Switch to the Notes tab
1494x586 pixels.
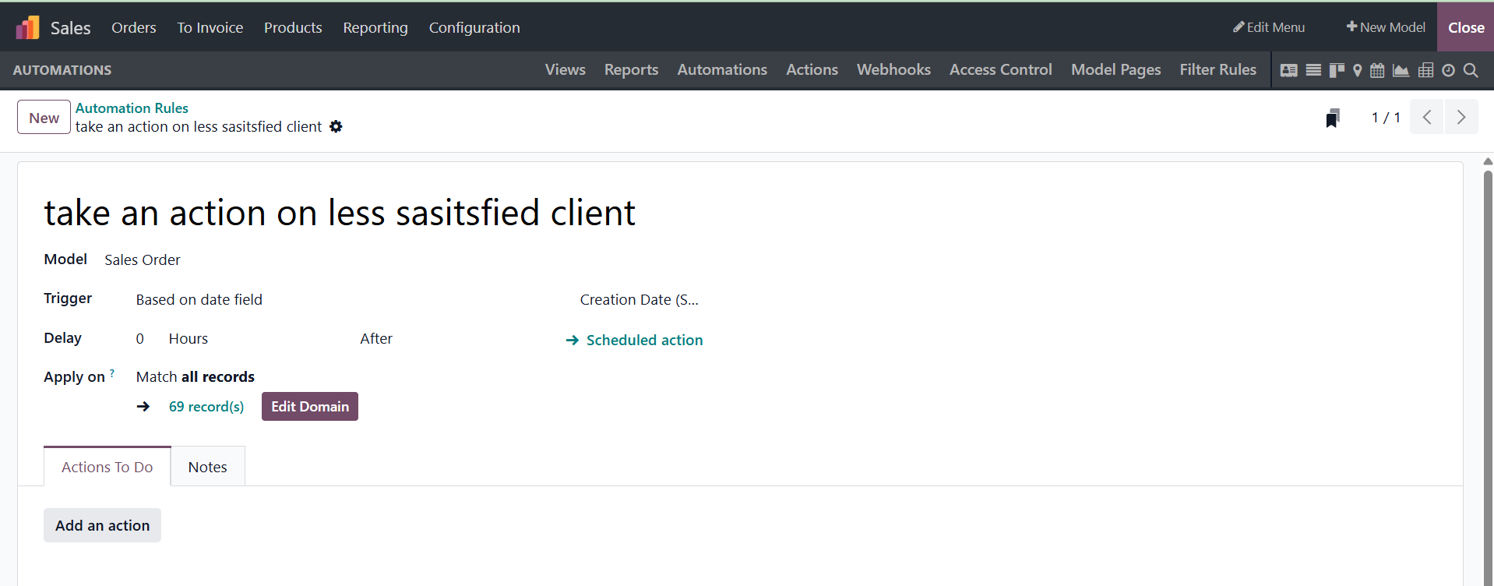point(208,467)
